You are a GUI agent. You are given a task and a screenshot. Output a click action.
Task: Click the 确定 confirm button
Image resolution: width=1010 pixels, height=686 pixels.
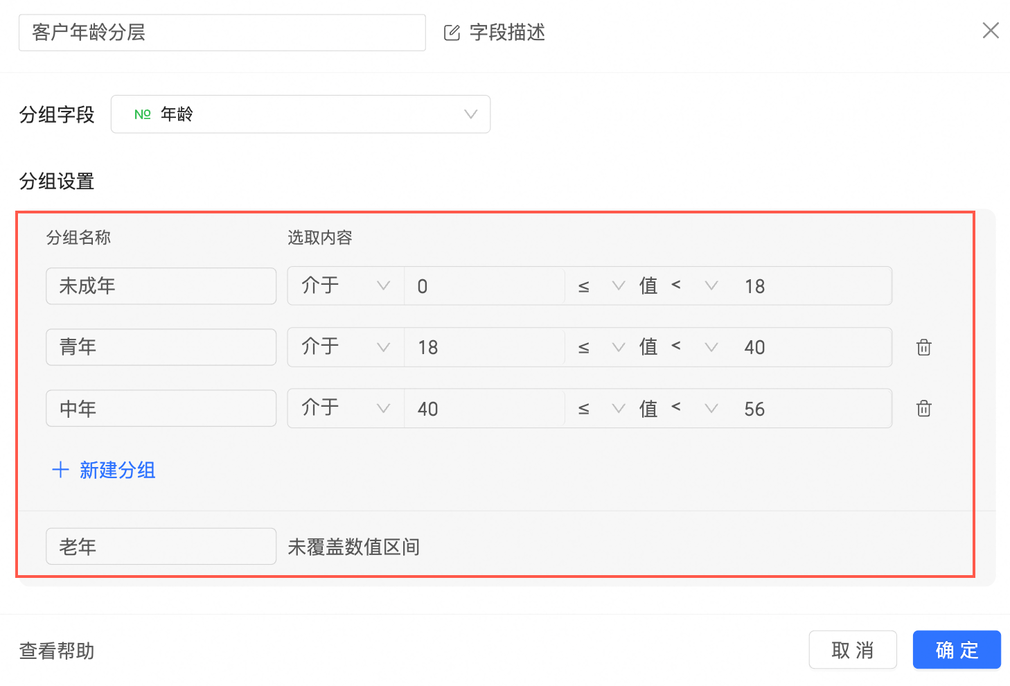pos(957,649)
